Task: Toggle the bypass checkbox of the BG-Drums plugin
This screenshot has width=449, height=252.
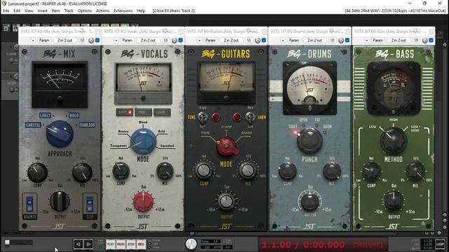Action: [x=347, y=41]
